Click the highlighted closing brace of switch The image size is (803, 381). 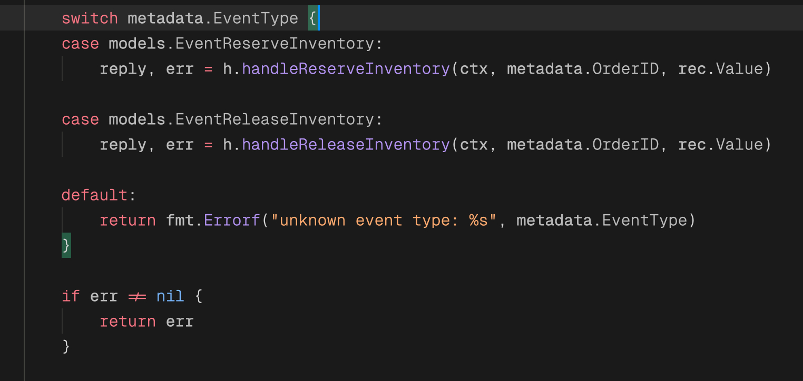point(66,246)
